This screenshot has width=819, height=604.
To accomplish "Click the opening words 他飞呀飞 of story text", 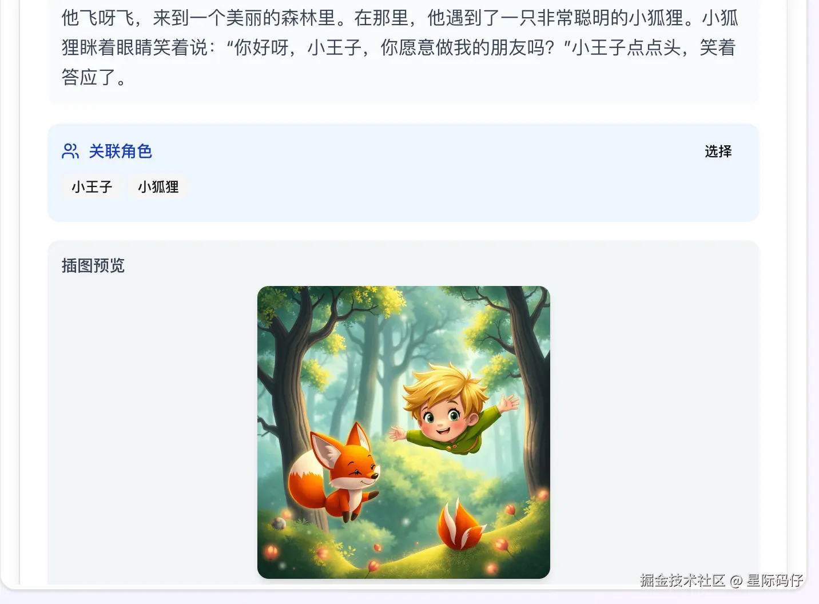I will 98,18.
